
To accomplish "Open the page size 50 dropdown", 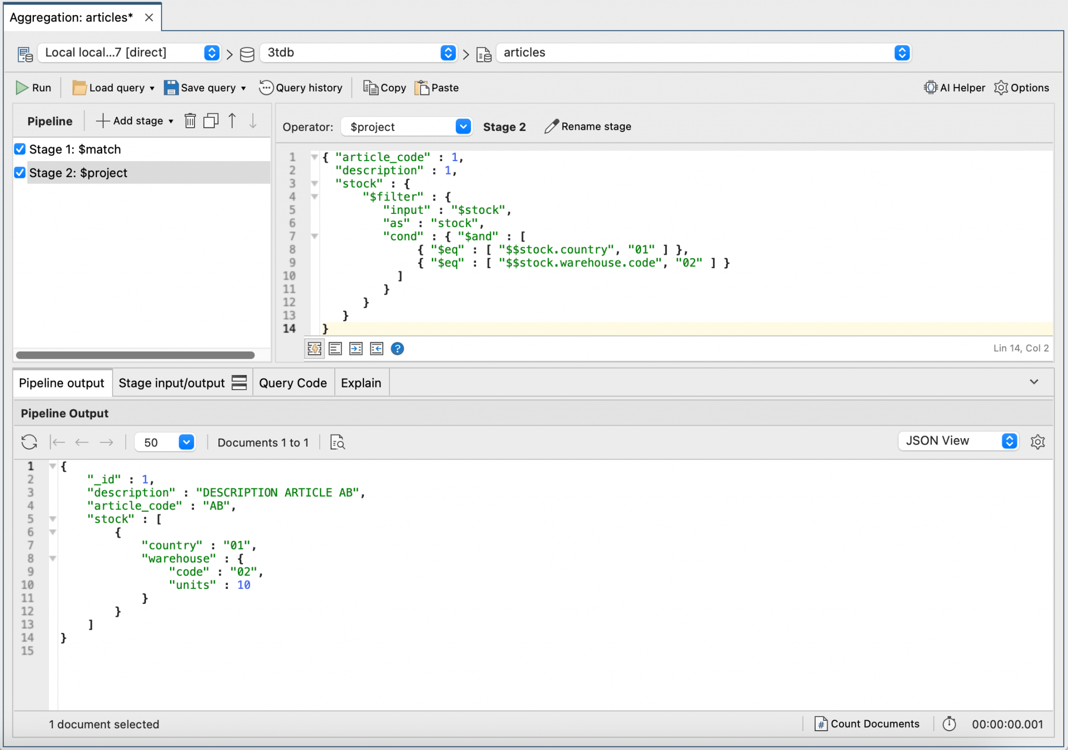I will pyautogui.click(x=186, y=442).
